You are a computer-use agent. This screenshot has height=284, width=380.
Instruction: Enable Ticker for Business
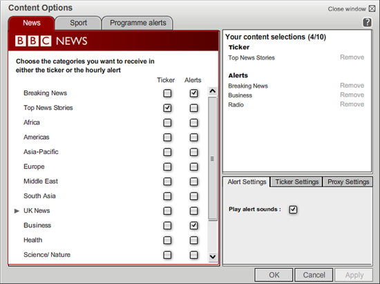[x=167, y=225]
